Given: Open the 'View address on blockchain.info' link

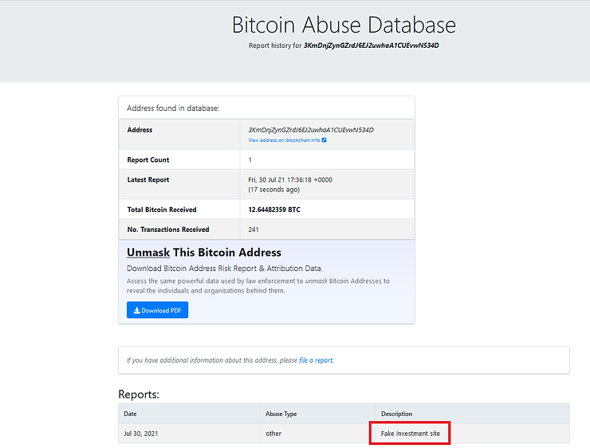Looking at the screenshot, I should (284, 140).
